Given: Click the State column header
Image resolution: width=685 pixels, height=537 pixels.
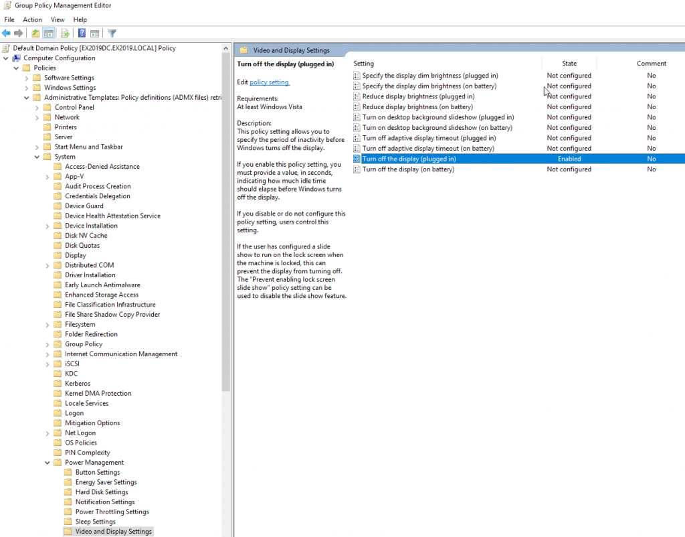Looking at the screenshot, I should (x=569, y=63).
